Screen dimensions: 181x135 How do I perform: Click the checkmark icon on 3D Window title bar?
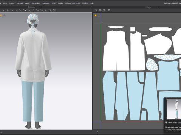[x=91, y=7]
